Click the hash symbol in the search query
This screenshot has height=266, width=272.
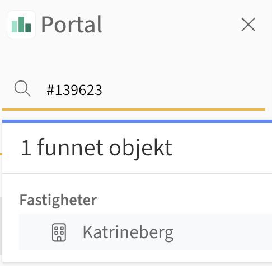[x=50, y=90]
